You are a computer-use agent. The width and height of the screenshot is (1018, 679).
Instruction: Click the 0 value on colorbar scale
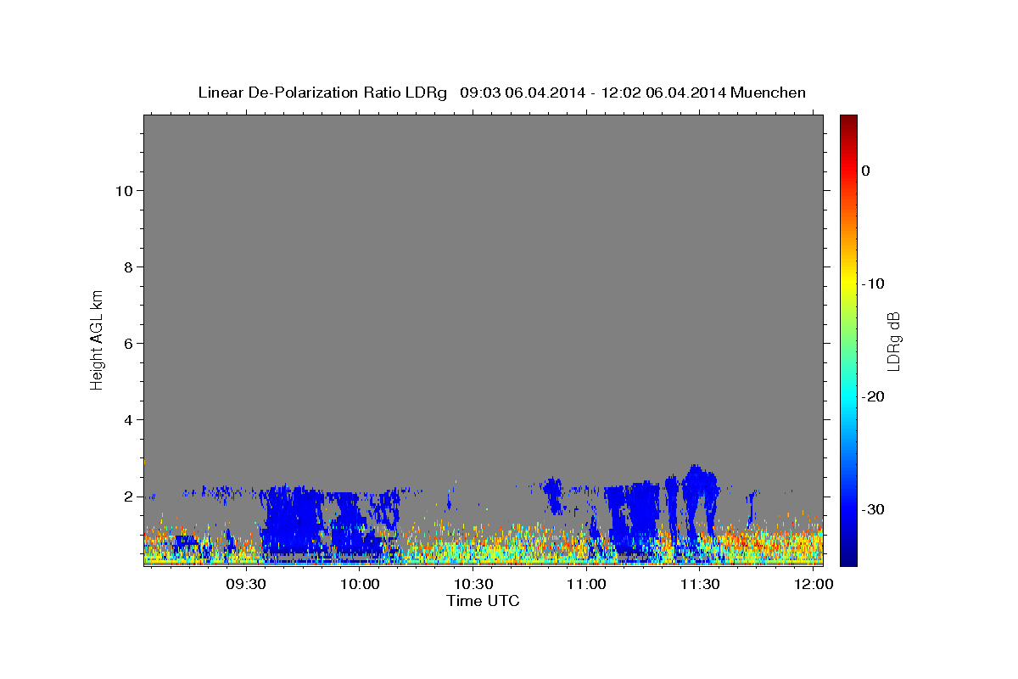[866, 171]
